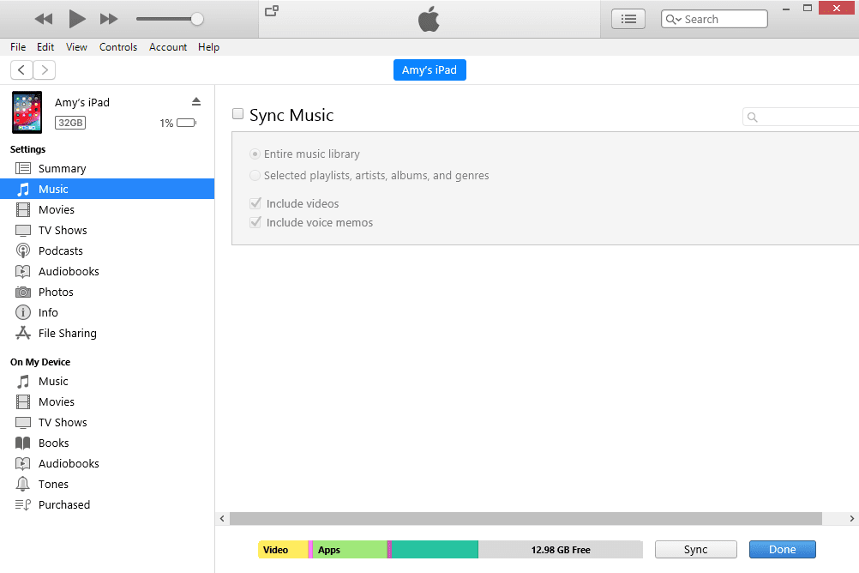Skip ahead with the fast-forward button

pyautogui.click(x=109, y=19)
